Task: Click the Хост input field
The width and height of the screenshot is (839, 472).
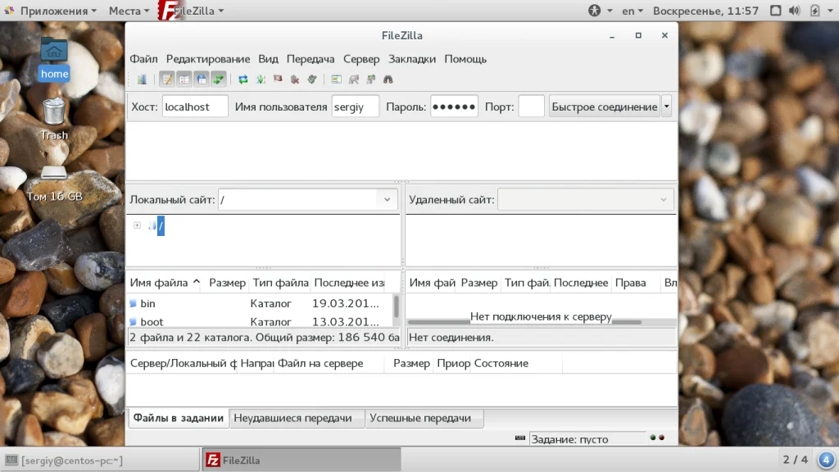Action: (195, 107)
